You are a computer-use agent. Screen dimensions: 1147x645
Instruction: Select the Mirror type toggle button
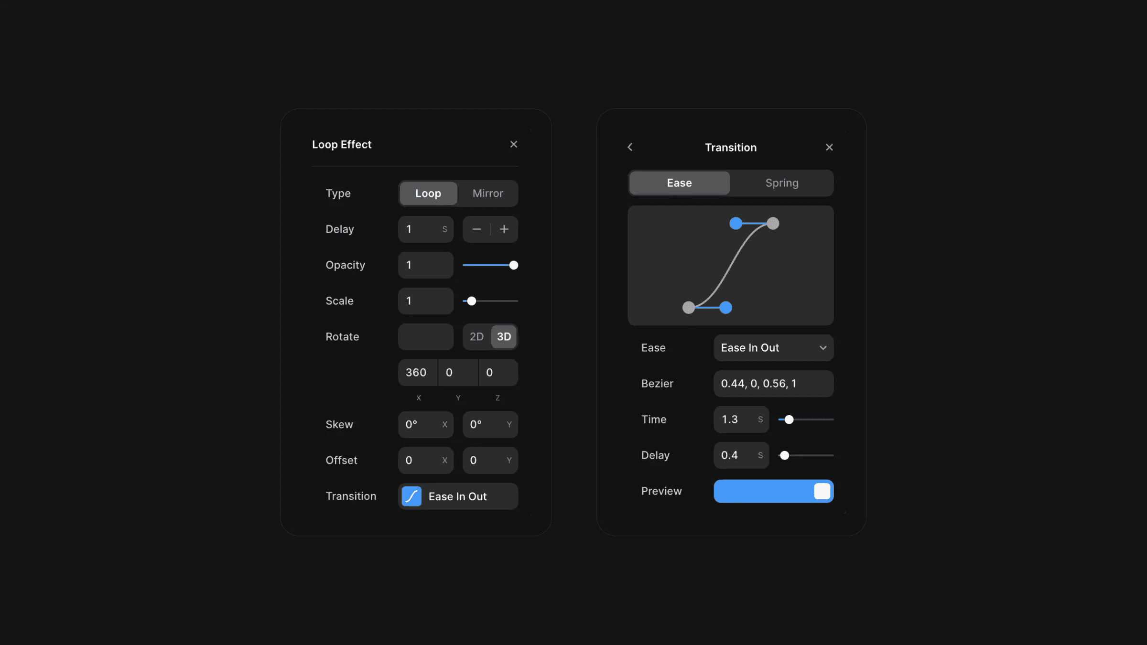(x=487, y=193)
